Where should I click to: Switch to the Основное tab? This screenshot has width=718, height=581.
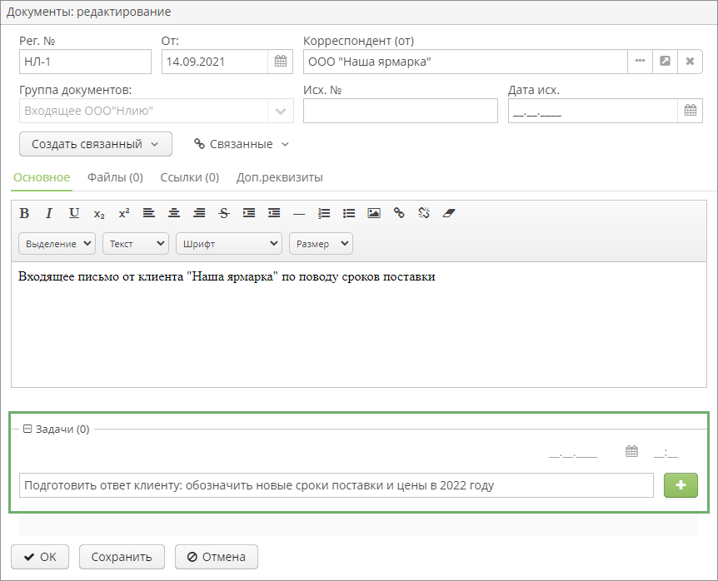(x=42, y=177)
